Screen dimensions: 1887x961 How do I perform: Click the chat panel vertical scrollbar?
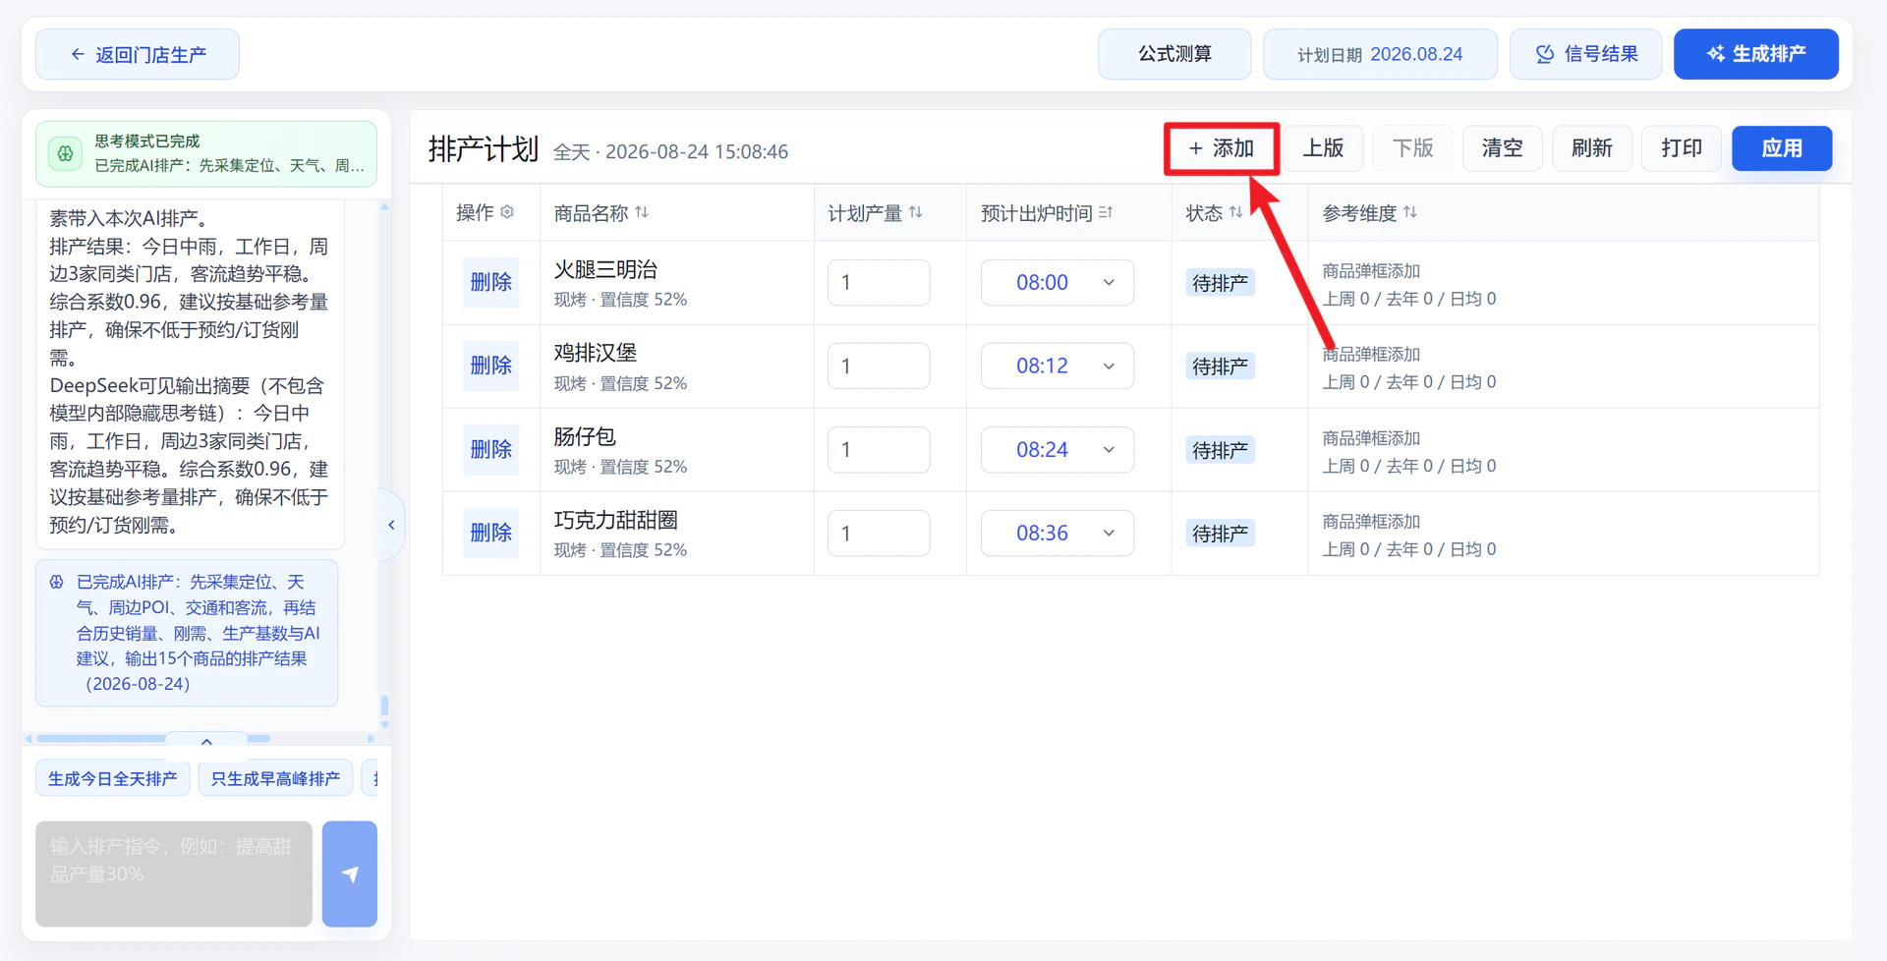[x=384, y=707]
